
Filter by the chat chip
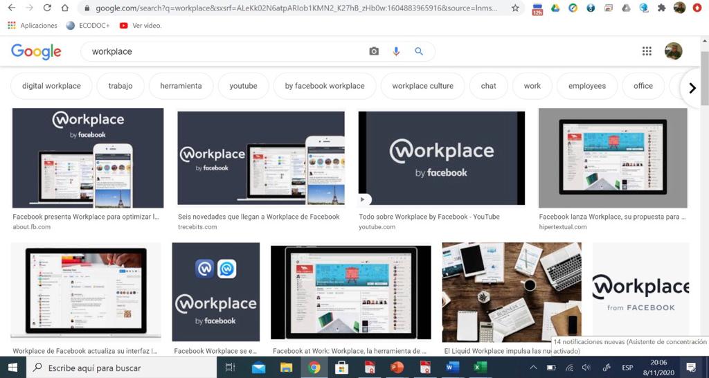(x=488, y=86)
